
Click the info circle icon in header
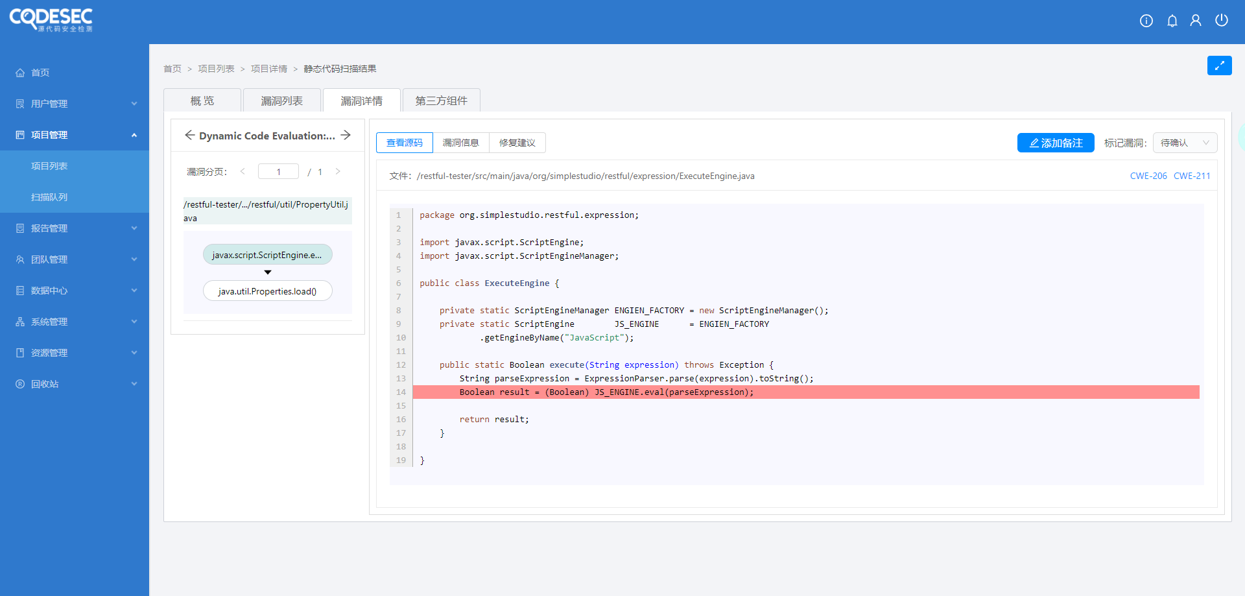1146,21
